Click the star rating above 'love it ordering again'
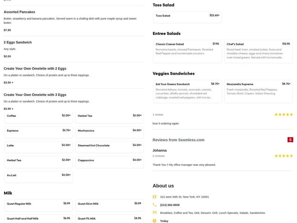Image resolution: width=297 pixels, height=223 pixels. click(284, 114)
